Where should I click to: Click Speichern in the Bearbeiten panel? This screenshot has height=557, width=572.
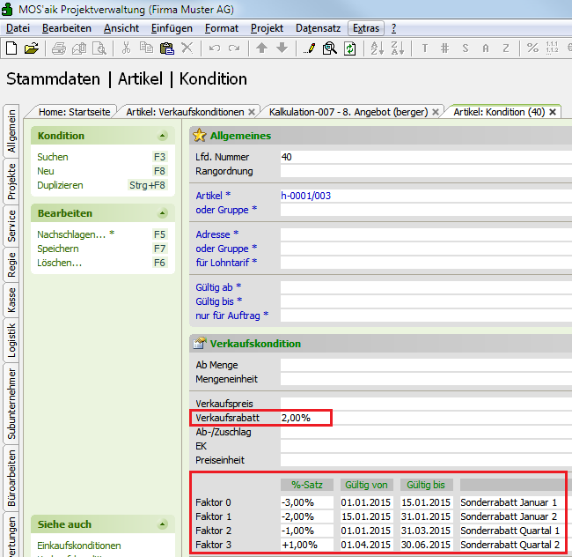[58, 249]
